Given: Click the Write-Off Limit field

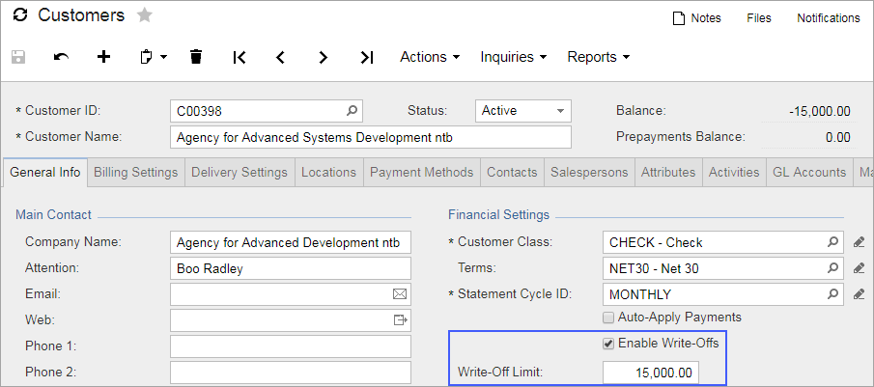Looking at the screenshot, I should [651, 373].
